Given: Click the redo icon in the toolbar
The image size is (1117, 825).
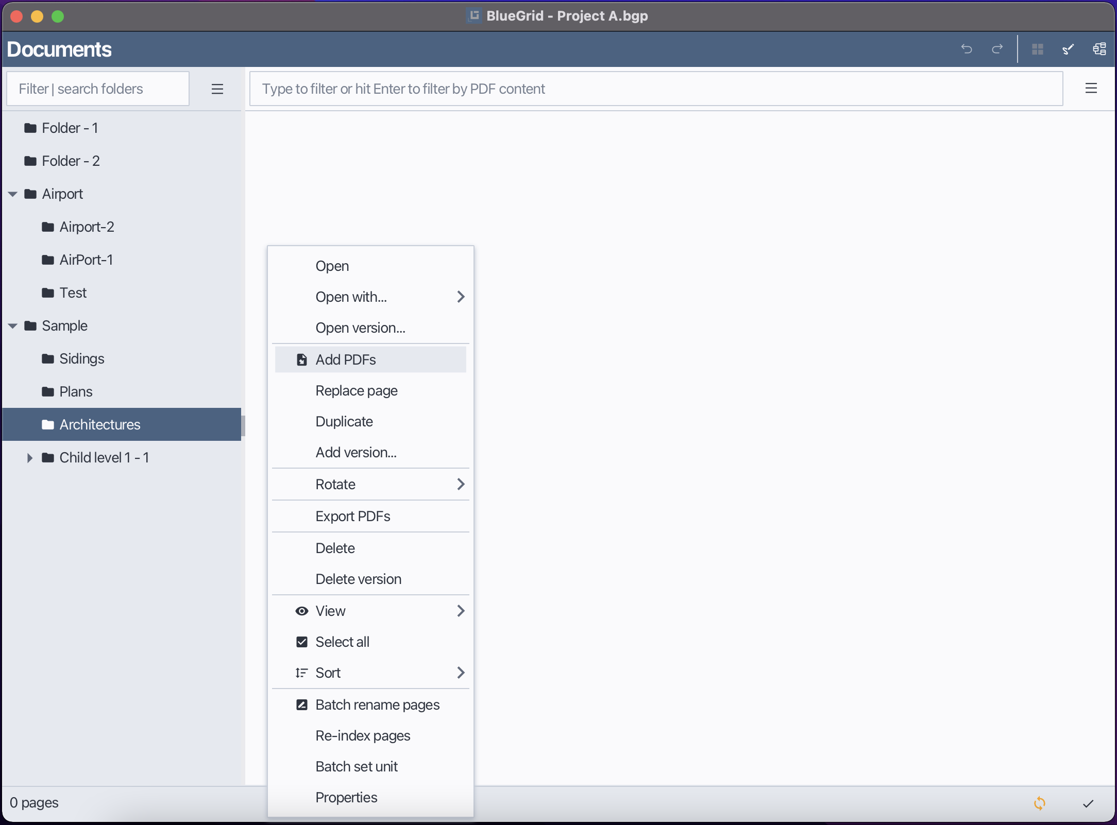Looking at the screenshot, I should (997, 49).
